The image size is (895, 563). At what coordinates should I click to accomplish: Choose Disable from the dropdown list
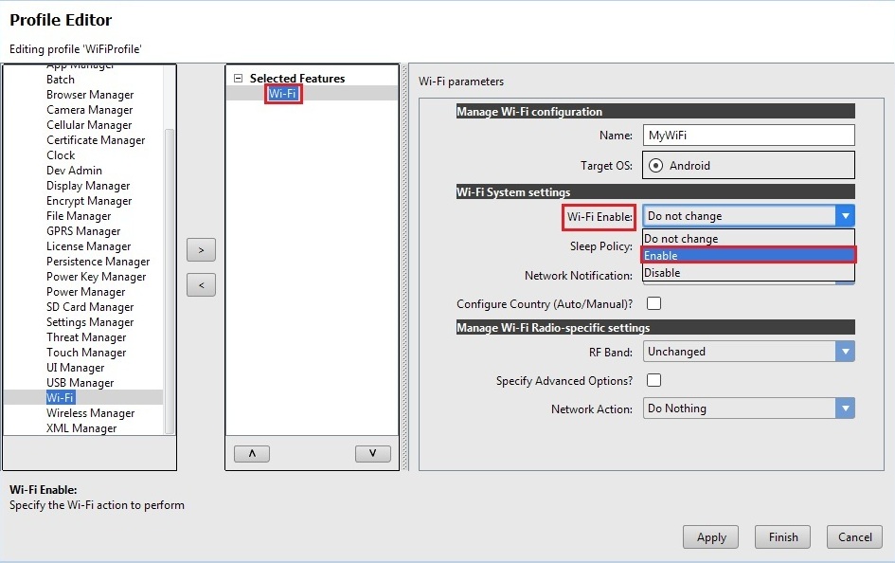[748, 273]
